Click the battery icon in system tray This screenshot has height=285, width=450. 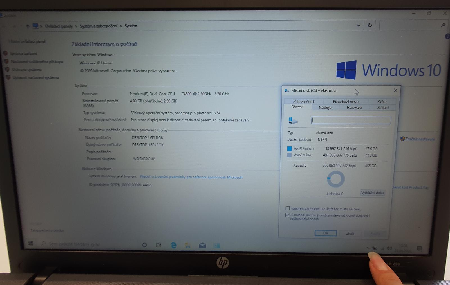tap(375, 248)
